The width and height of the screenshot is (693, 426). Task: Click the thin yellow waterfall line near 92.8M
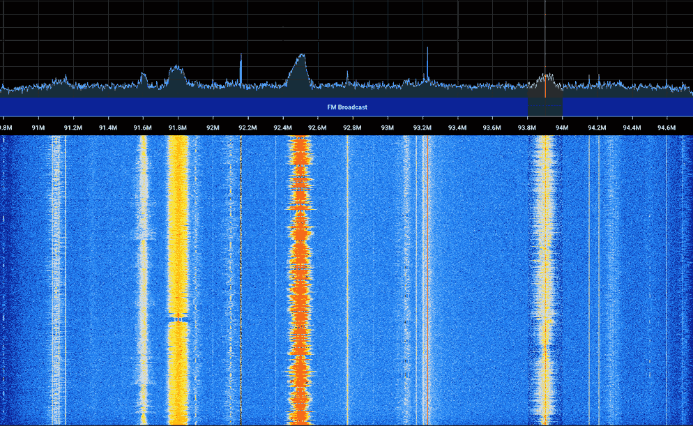click(347, 280)
